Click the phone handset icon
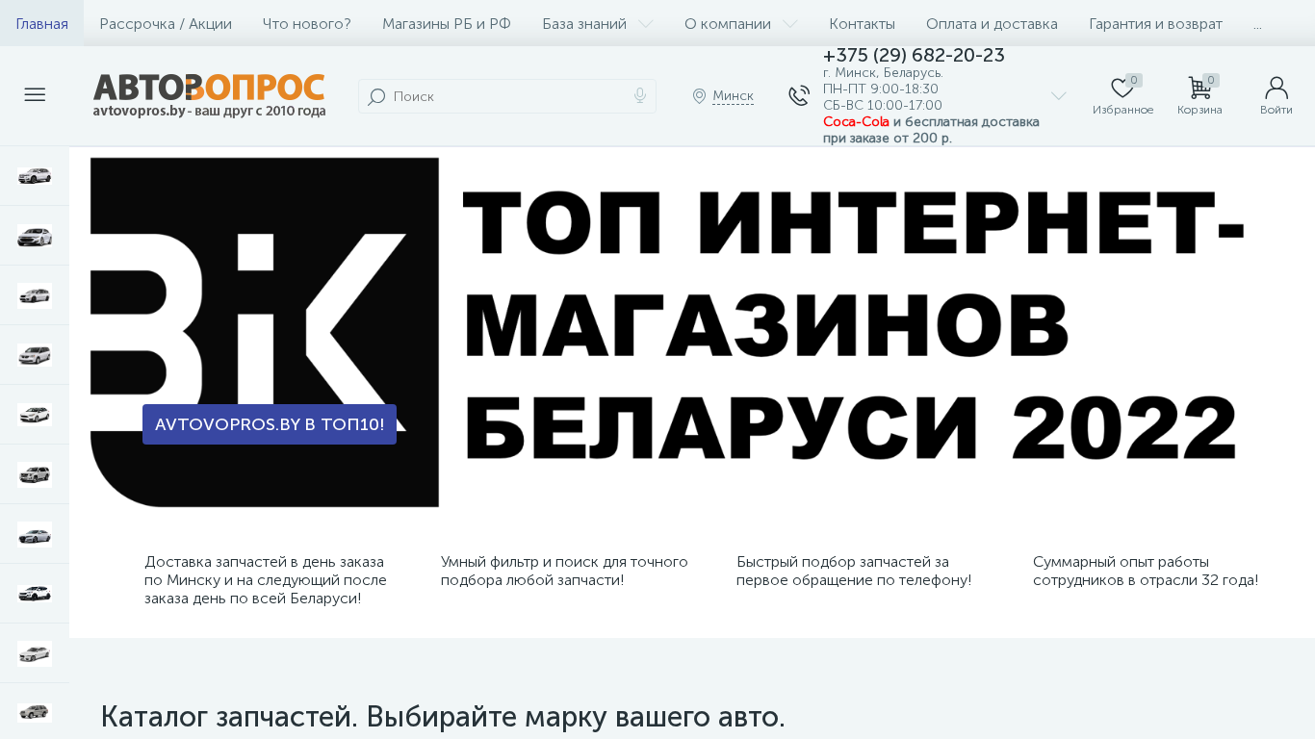This screenshot has width=1315, height=739. point(799,95)
